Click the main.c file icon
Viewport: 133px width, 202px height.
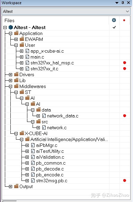point(27,57)
